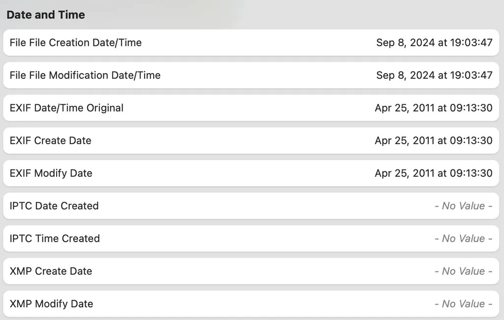The width and height of the screenshot is (504, 320).
Task: Select the IPTC Time Created label
Action: [x=55, y=238]
